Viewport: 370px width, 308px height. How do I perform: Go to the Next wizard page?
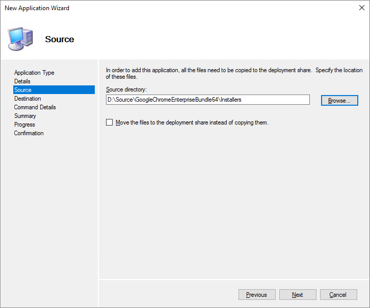pyautogui.click(x=298, y=295)
